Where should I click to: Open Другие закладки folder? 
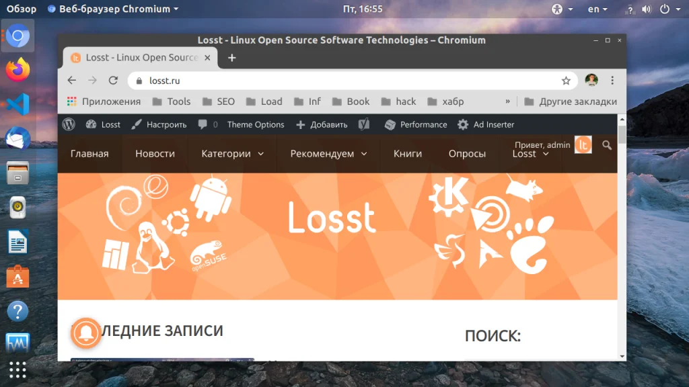571,101
